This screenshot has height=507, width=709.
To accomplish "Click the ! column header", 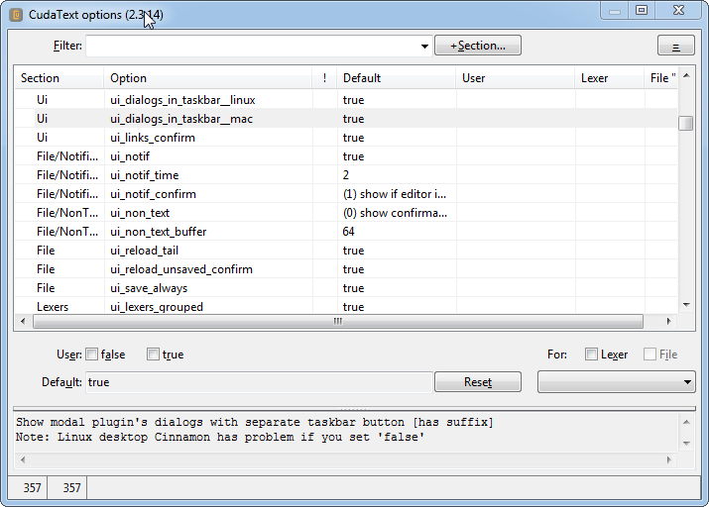I will (324, 78).
